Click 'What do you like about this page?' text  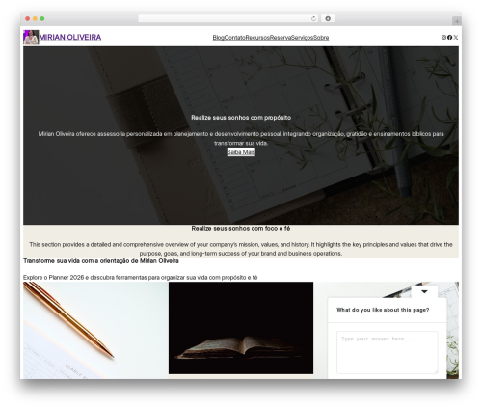click(383, 310)
